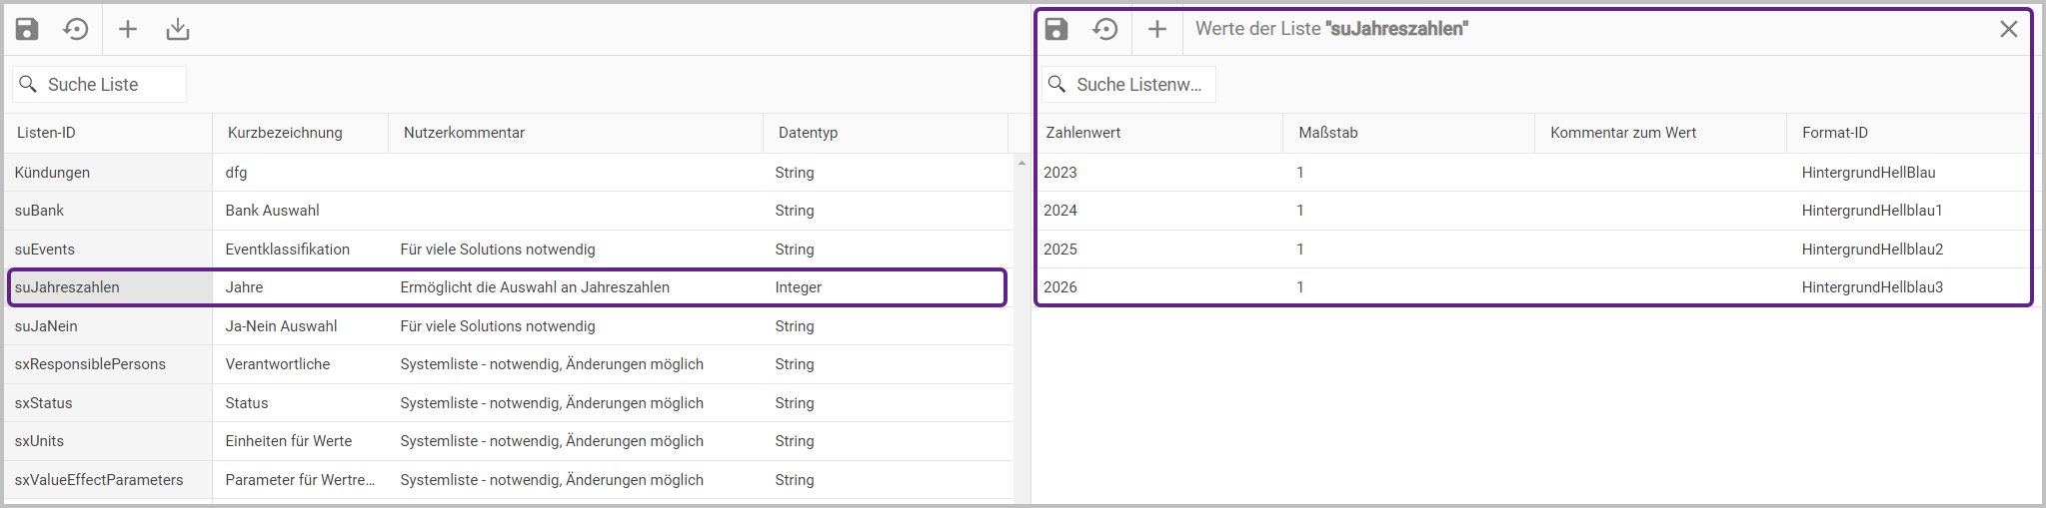Sort by the Listen-ID column header

(x=46, y=133)
